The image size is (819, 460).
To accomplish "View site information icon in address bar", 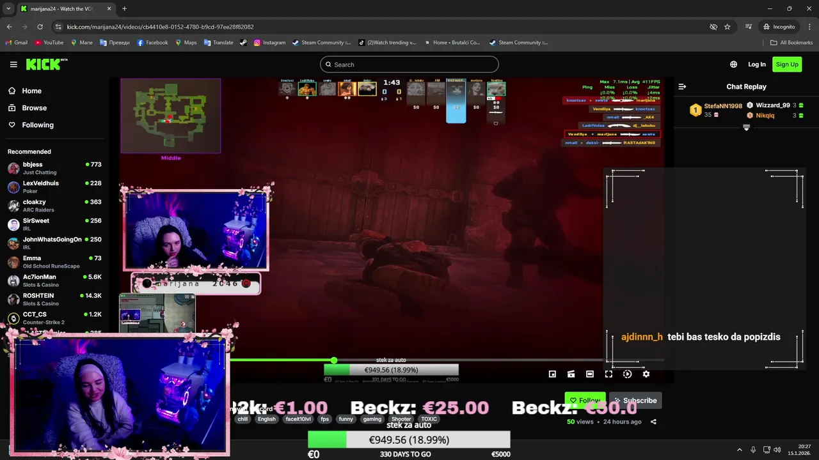I will click(x=58, y=27).
